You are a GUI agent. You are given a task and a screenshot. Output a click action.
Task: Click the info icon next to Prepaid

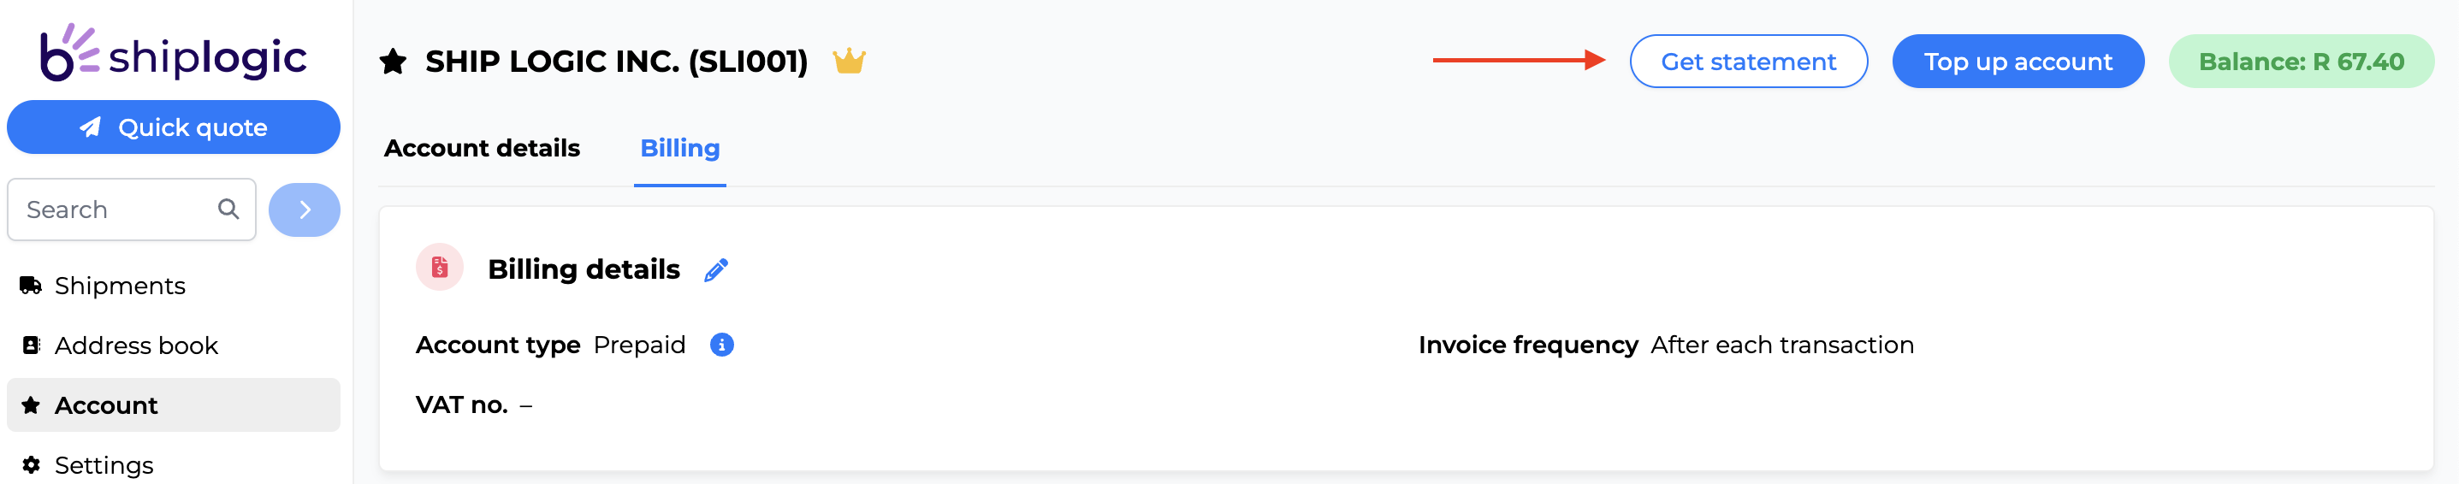click(721, 345)
